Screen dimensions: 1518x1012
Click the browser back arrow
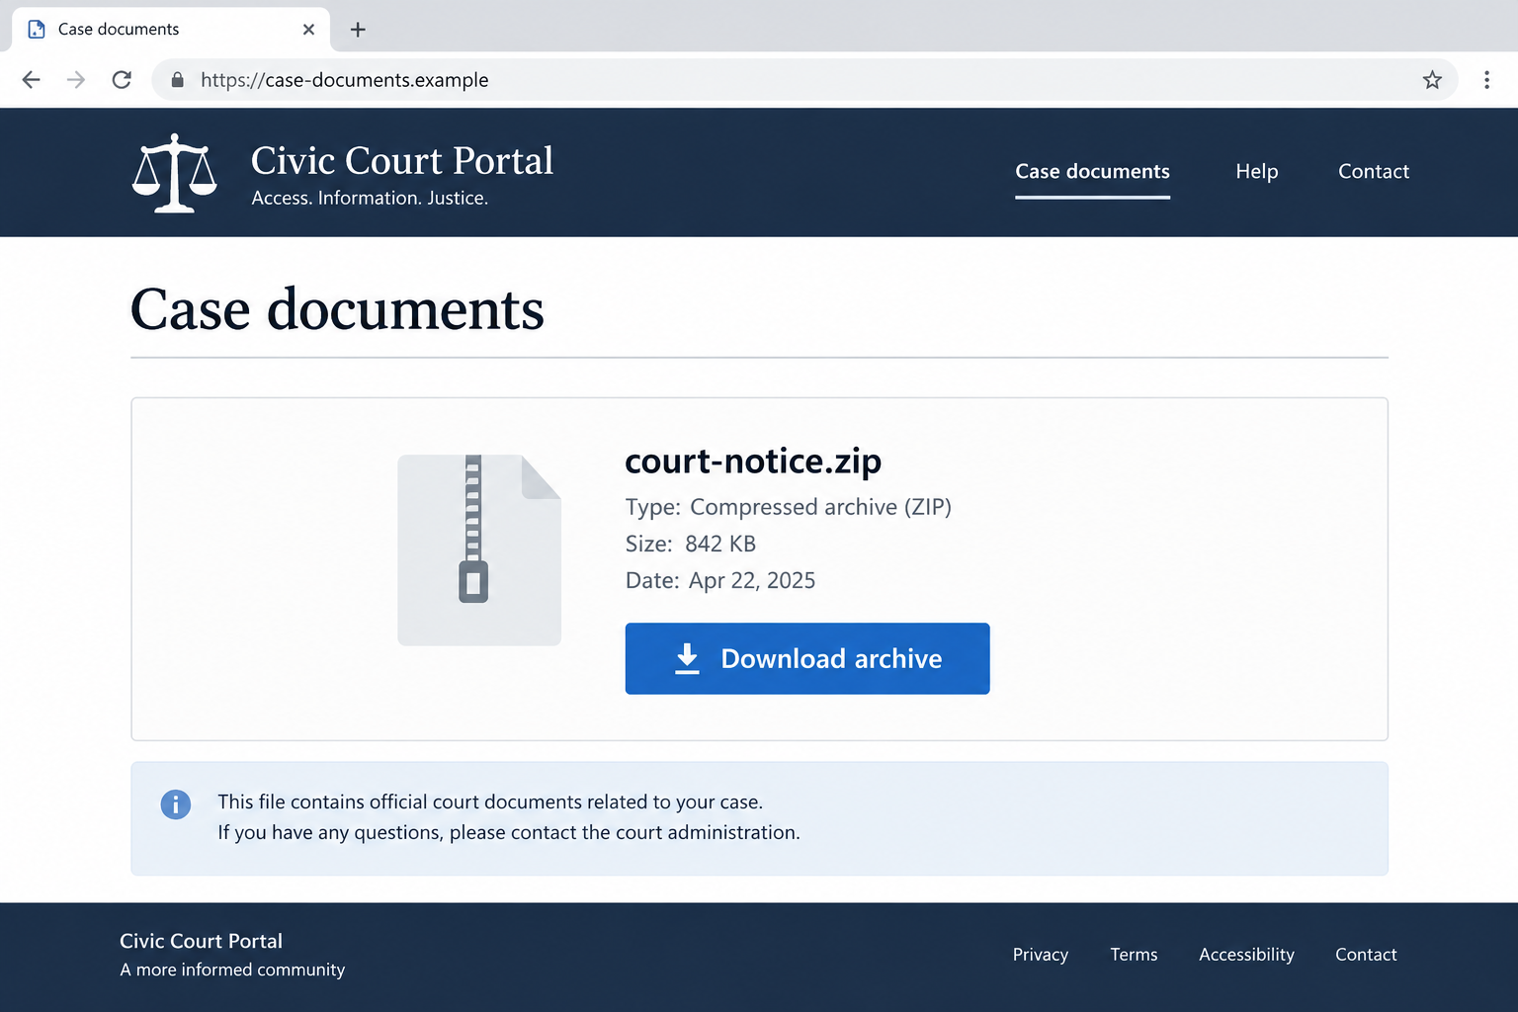[x=32, y=80]
